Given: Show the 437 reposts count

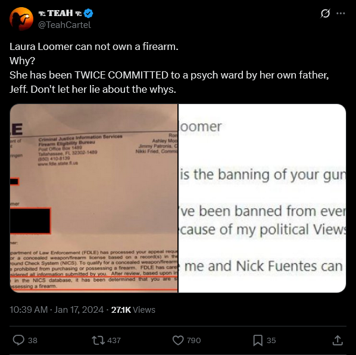Looking at the screenshot, I should [114, 340].
